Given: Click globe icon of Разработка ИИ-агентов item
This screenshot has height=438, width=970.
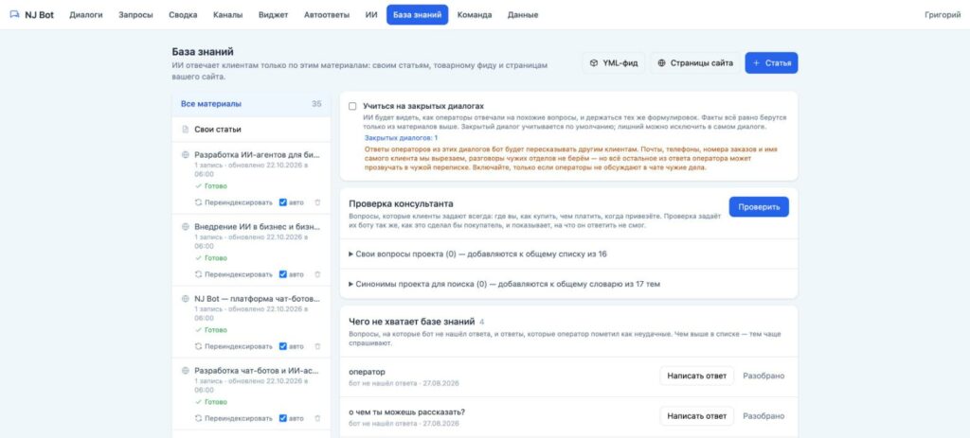Looking at the screenshot, I should pos(185,154).
